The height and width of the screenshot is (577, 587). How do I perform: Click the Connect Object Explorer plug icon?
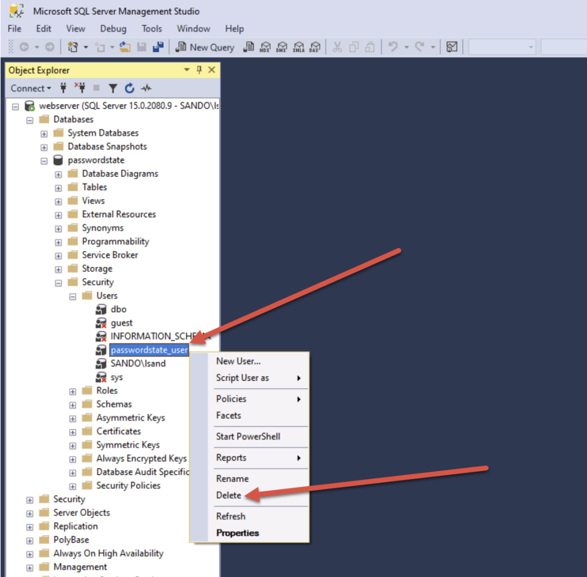tap(63, 88)
